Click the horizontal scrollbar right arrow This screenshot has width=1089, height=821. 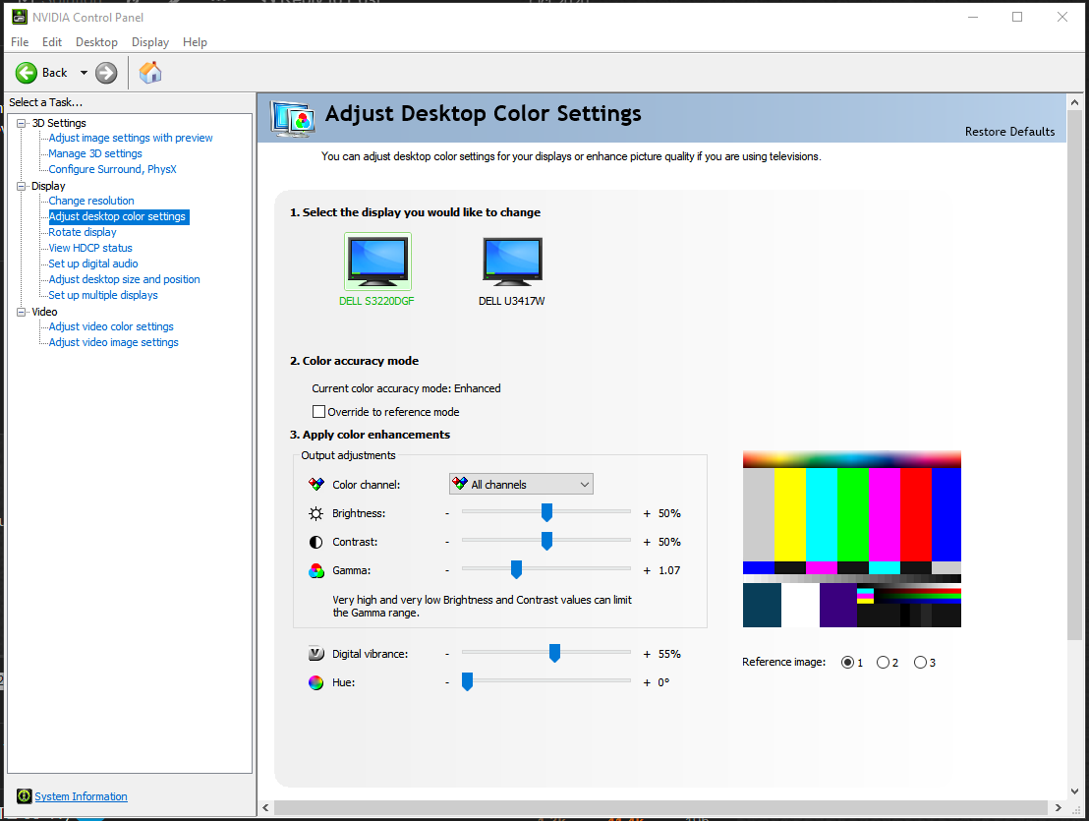pos(1058,808)
